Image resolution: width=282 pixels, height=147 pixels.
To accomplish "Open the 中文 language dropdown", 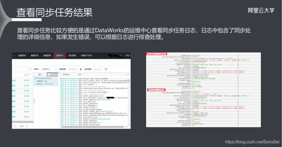I will pos(128,56).
